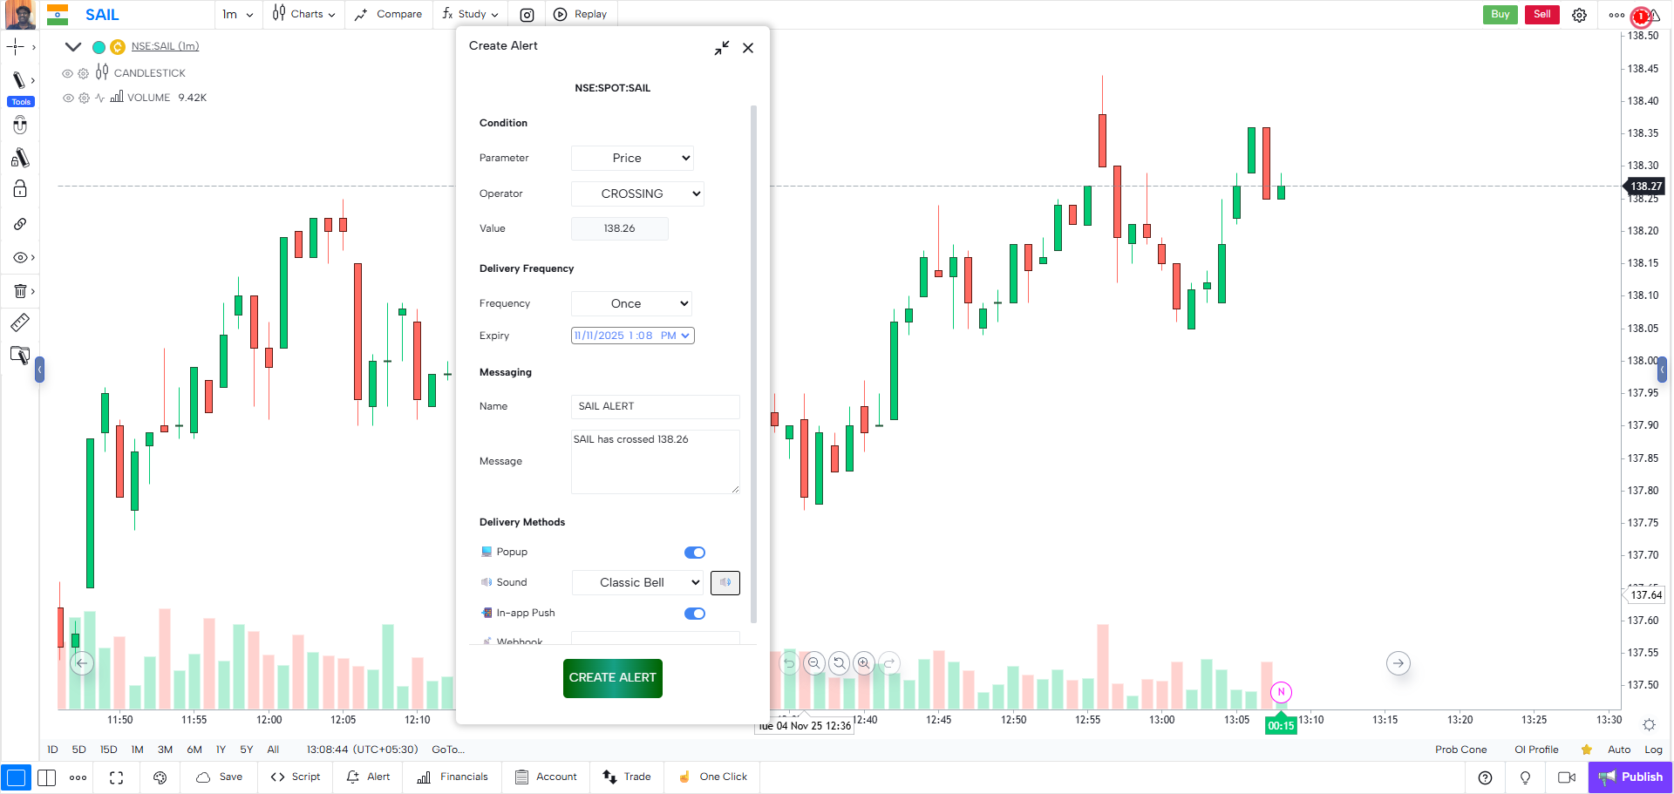Screen dimensions: 1674x794
Task: Disable the In-app Push switch
Action: click(695, 614)
